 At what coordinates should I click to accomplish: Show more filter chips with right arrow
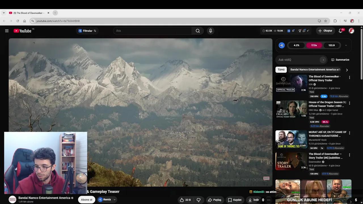(x=347, y=70)
